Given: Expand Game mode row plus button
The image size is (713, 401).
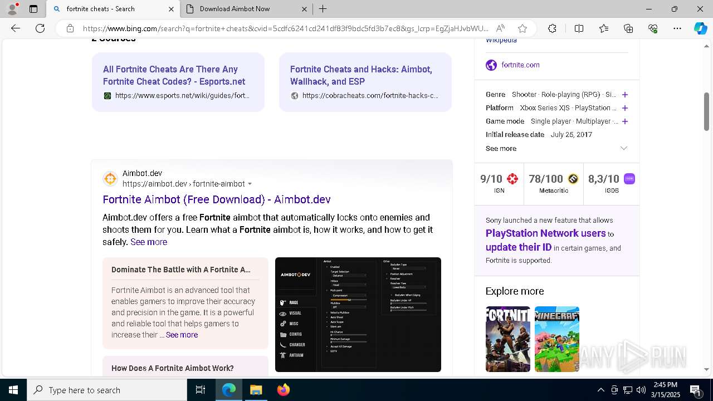Looking at the screenshot, I should [x=625, y=121].
